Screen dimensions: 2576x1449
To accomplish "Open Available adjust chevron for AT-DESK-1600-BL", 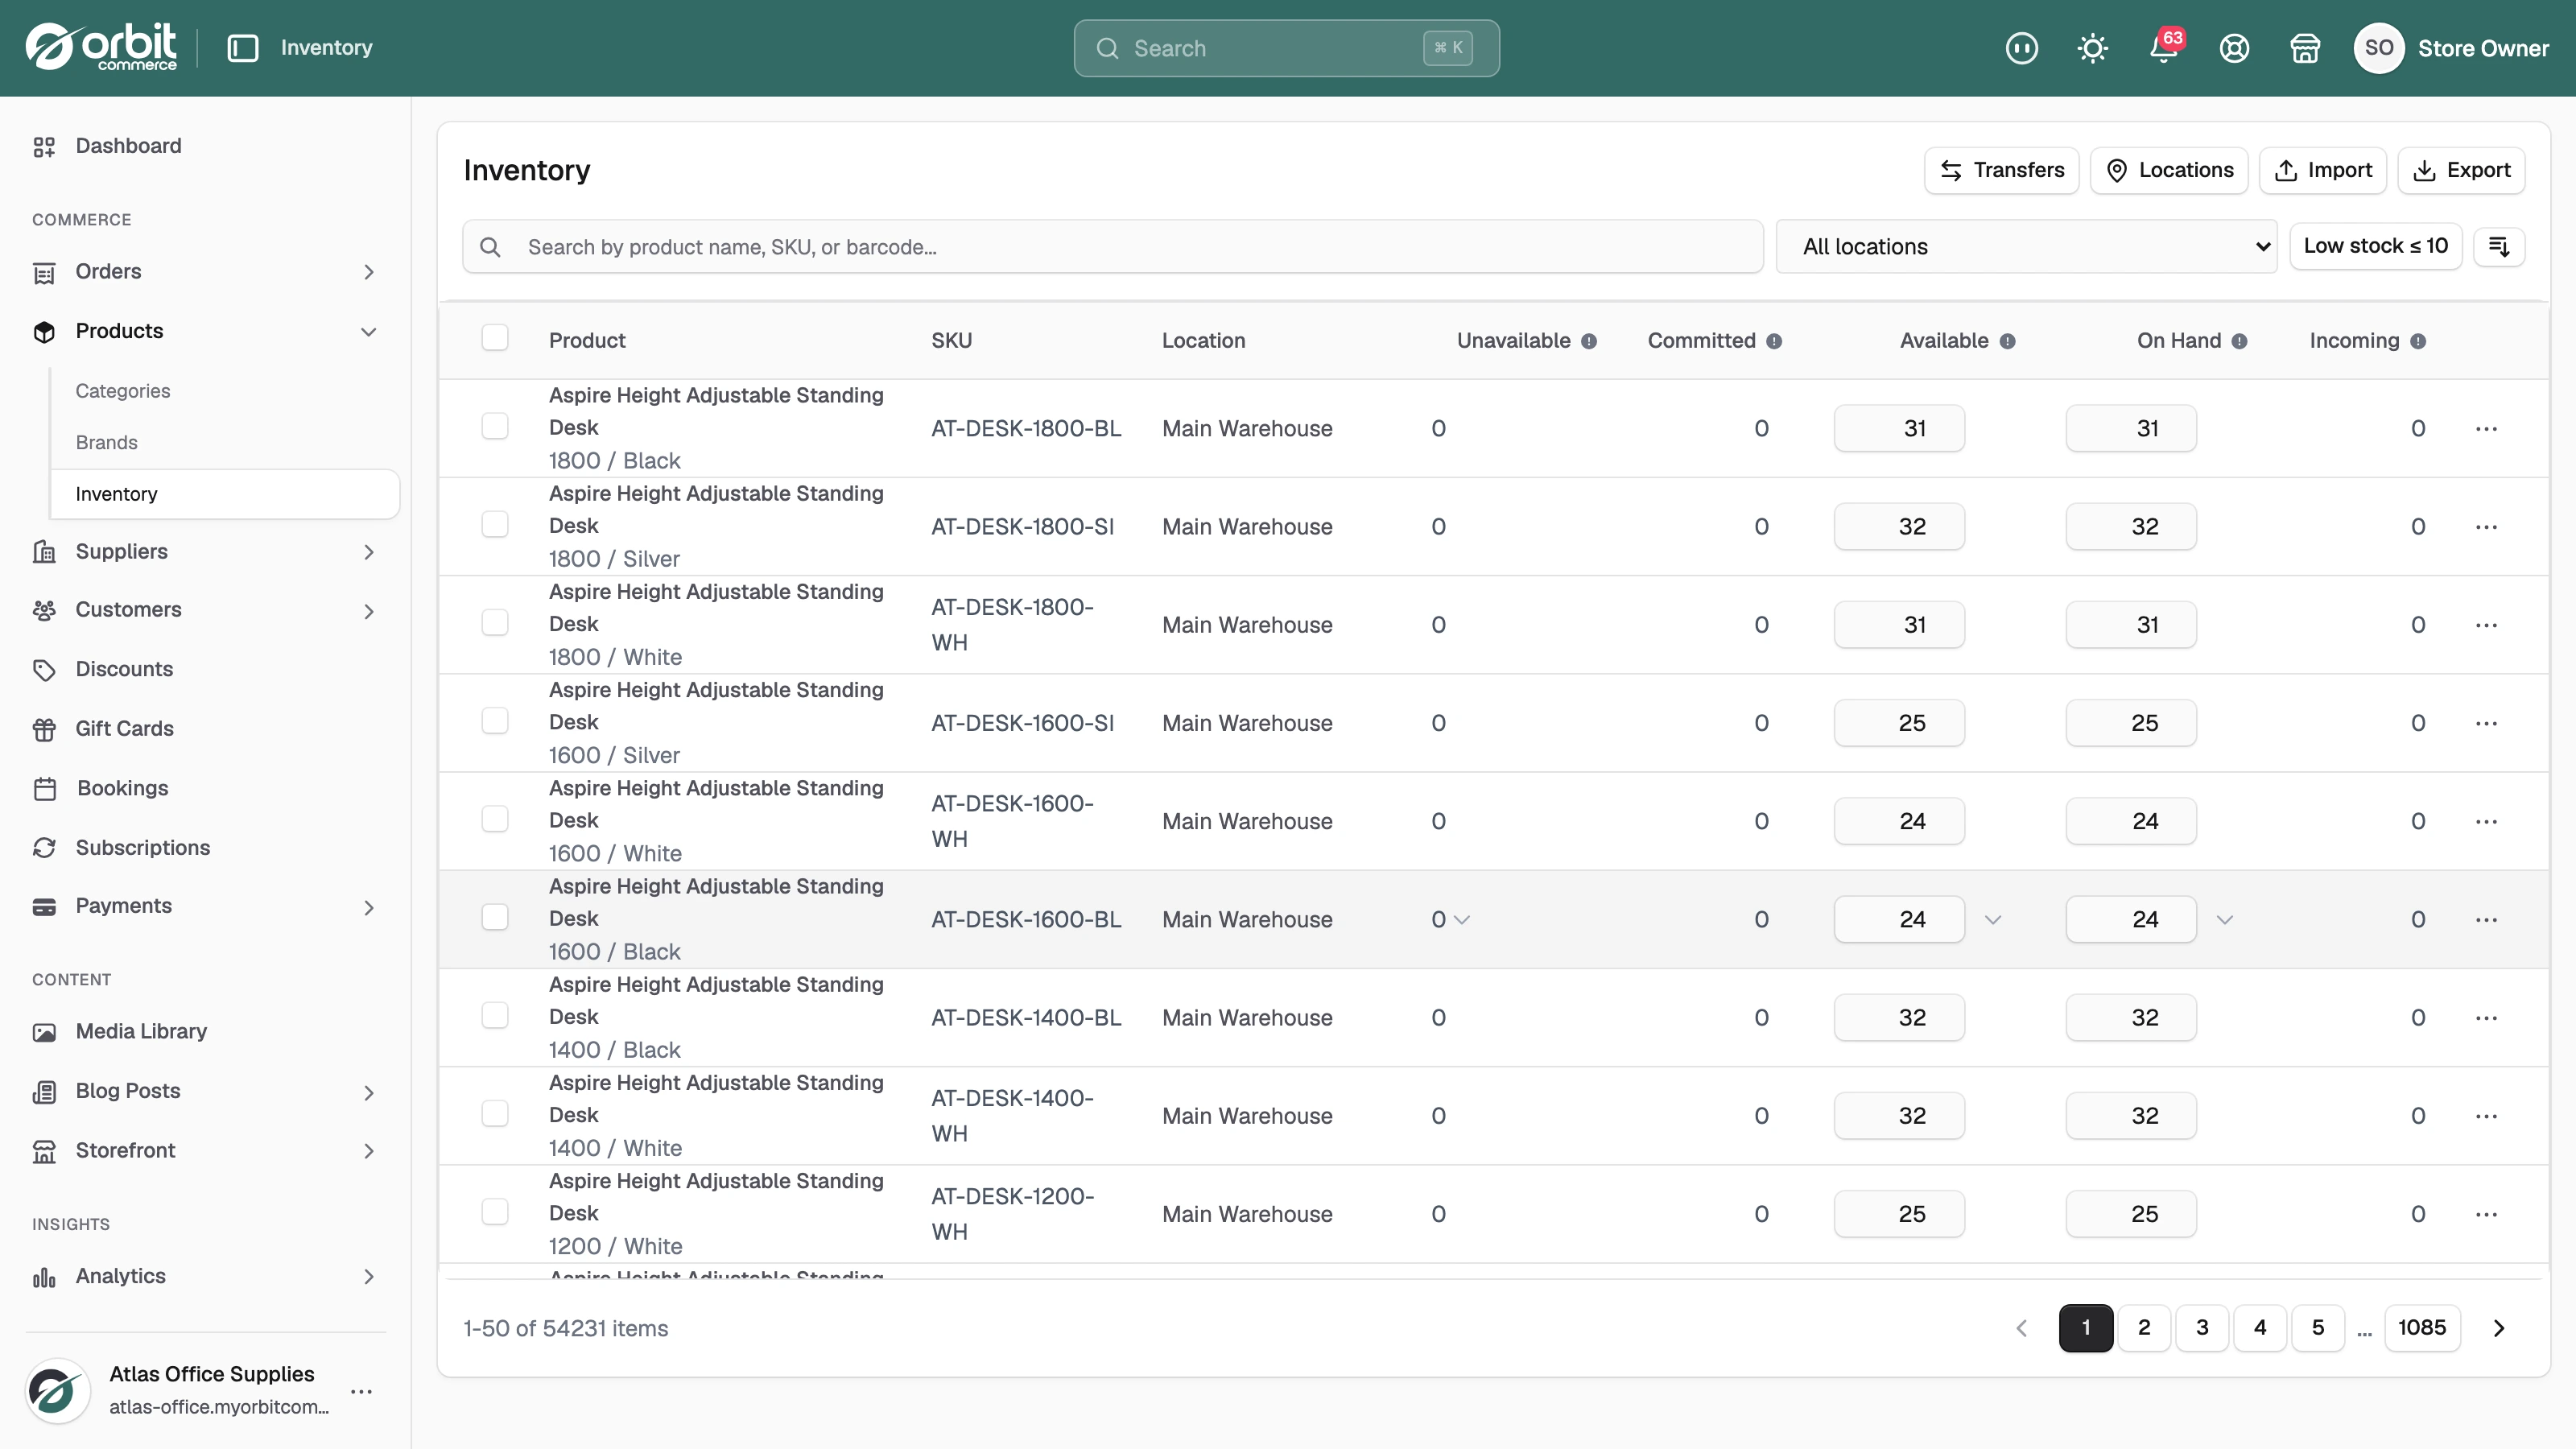I will (1993, 920).
